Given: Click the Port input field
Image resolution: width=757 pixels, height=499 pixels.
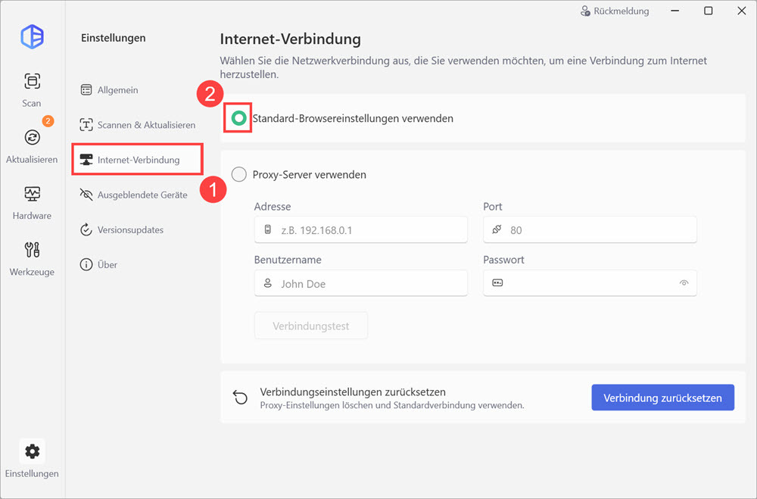Looking at the screenshot, I should [x=590, y=229].
